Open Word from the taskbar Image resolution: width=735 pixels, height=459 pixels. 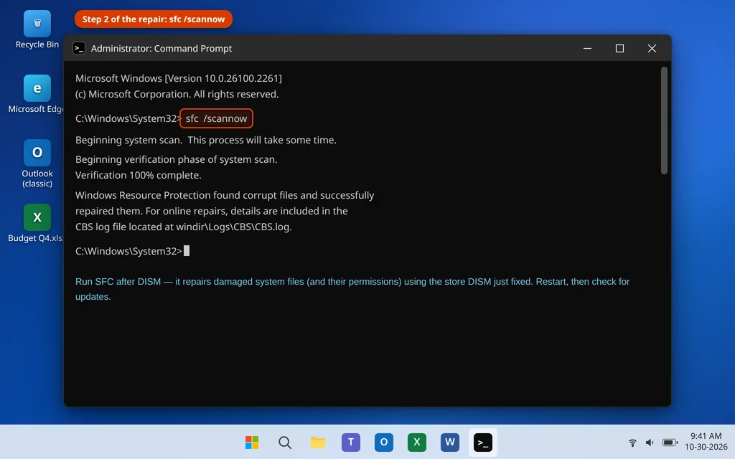(x=449, y=442)
